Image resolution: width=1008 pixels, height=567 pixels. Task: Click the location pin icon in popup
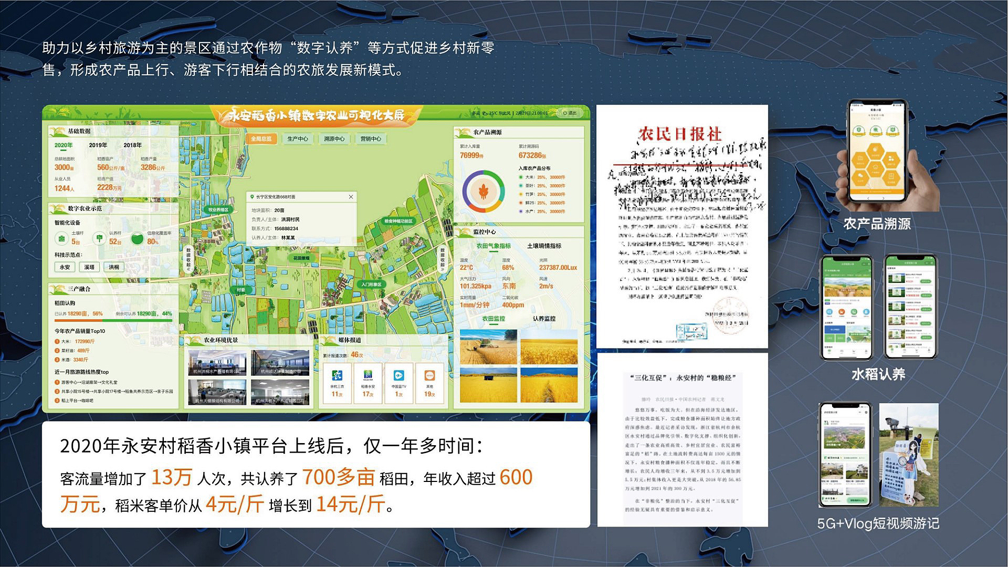click(252, 197)
